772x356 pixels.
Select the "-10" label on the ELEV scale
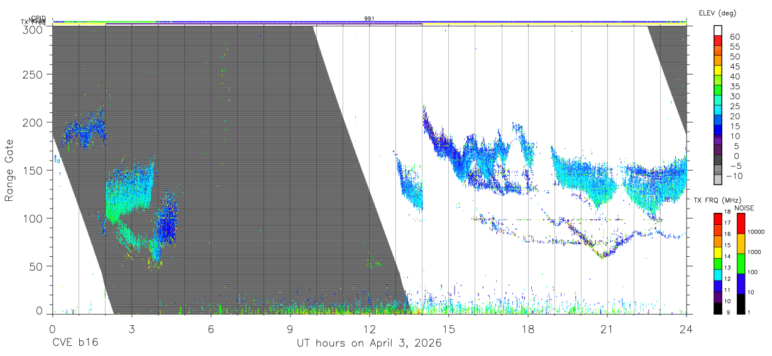click(734, 176)
